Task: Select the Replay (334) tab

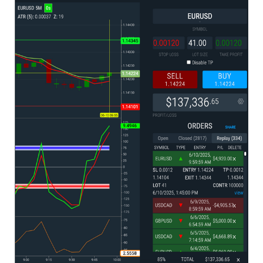Action: [x=229, y=138]
